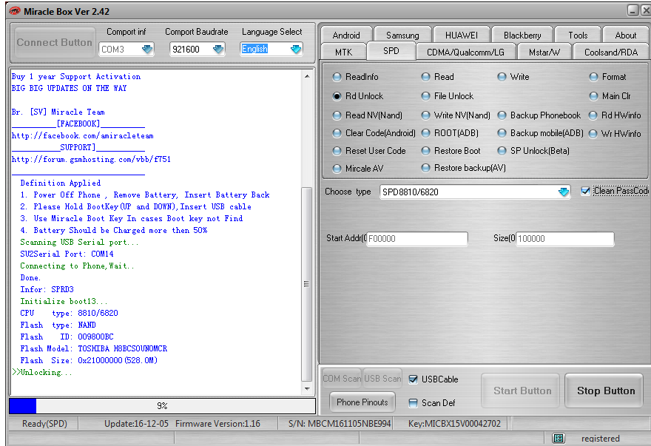The width and height of the screenshot is (651, 446).
Task: Choose the ROOT(ADB) radio option
Action: click(x=426, y=133)
